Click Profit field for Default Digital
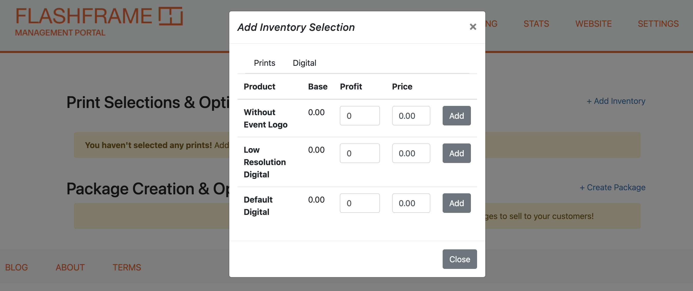Image resolution: width=693 pixels, height=291 pixels. click(x=359, y=203)
